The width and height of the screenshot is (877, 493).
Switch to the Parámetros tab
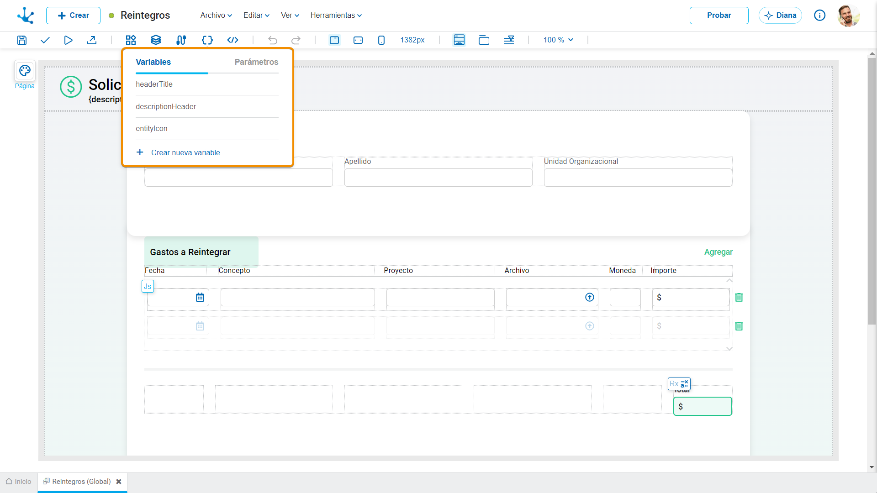[256, 62]
